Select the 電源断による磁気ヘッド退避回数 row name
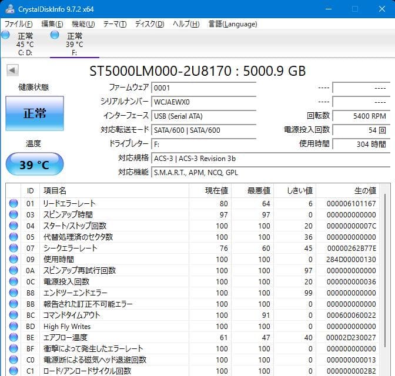This screenshot has width=395, height=376. pyautogui.click(x=95, y=360)
